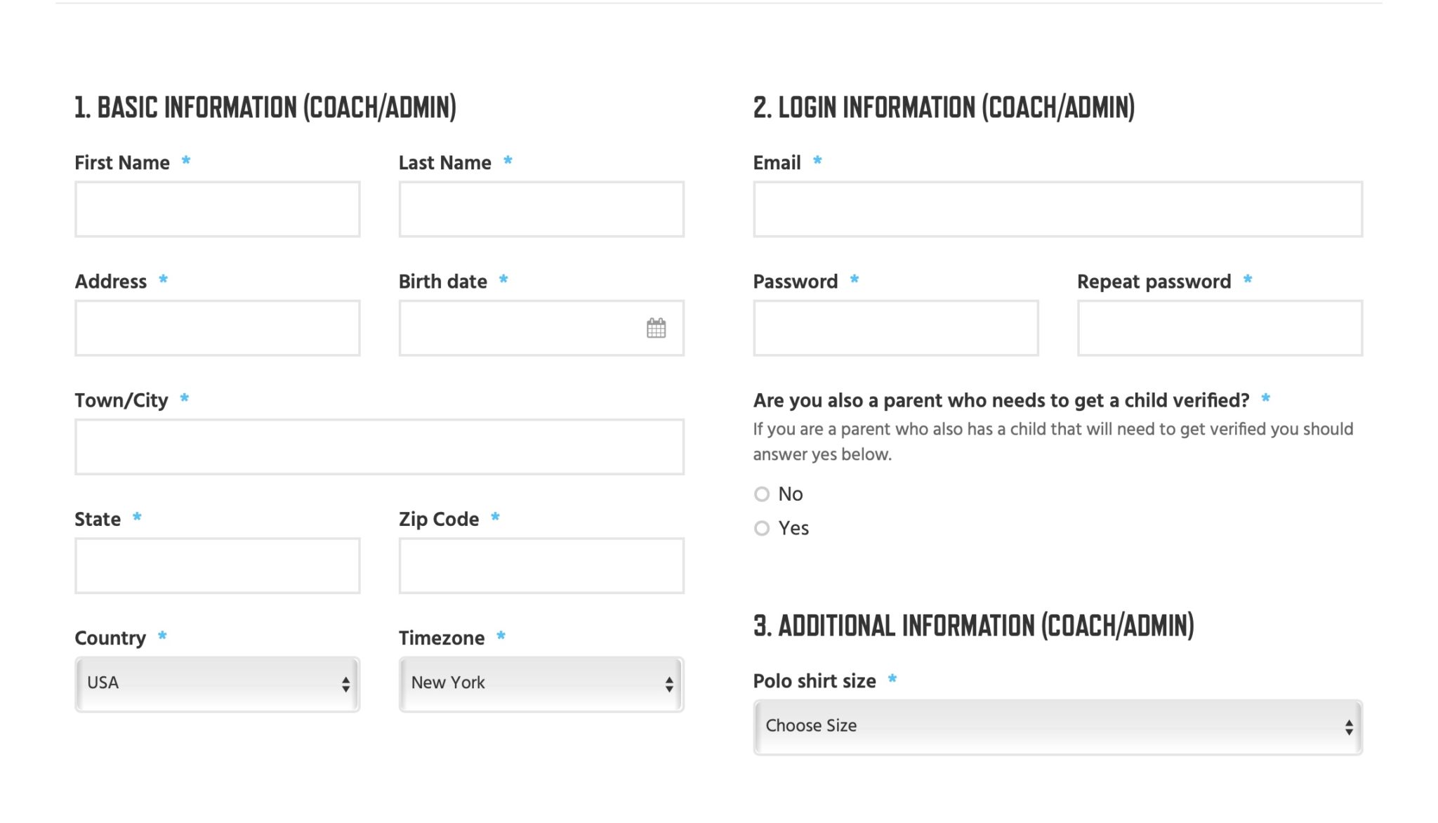
Task: Select the State input box
Action: click(217, 565)
